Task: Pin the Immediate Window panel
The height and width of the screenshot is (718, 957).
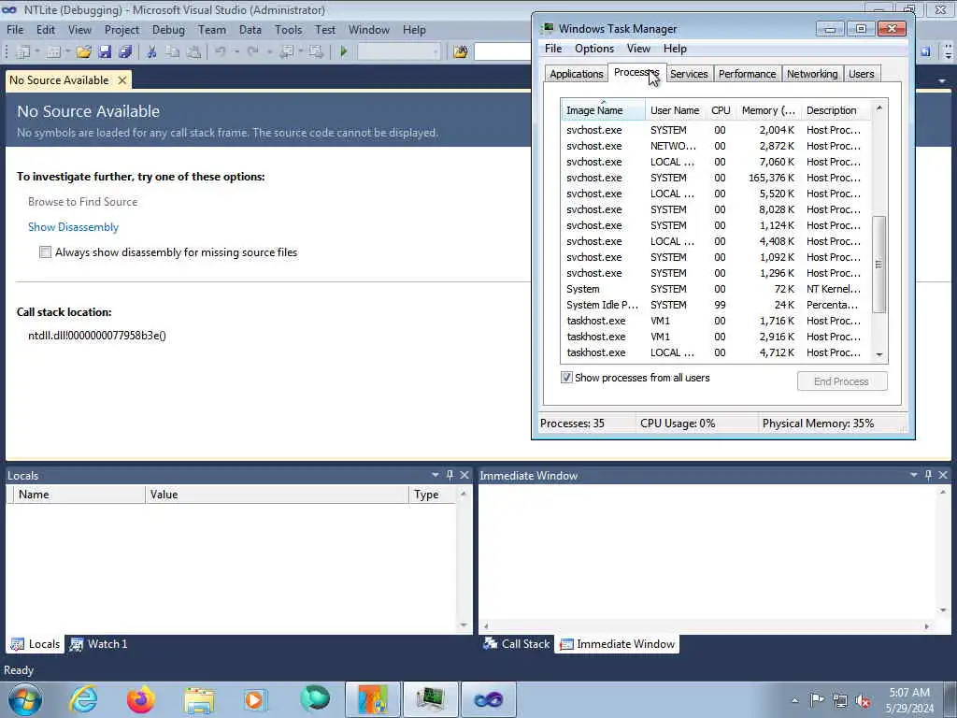Action: (x=928, y=475)
